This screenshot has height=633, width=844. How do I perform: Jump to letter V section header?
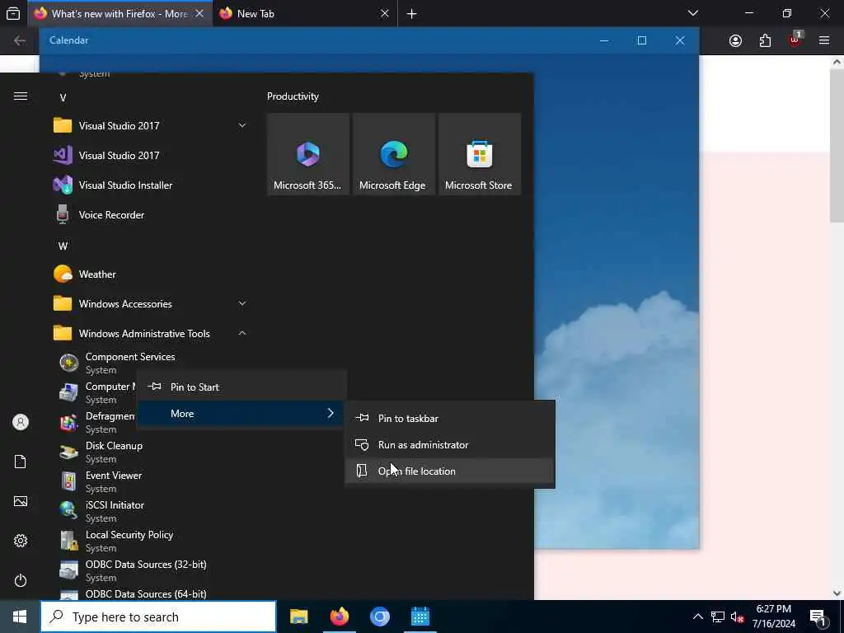63,97
